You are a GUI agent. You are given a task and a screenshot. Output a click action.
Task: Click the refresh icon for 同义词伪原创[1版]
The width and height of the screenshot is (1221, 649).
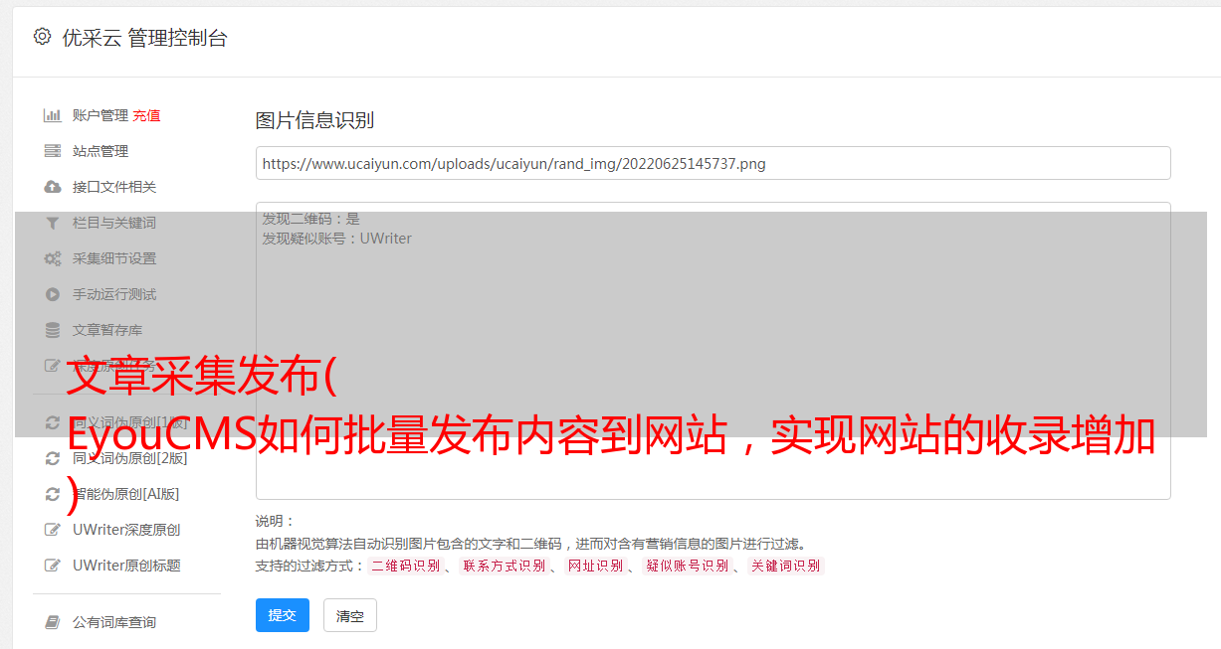[53, 422]
